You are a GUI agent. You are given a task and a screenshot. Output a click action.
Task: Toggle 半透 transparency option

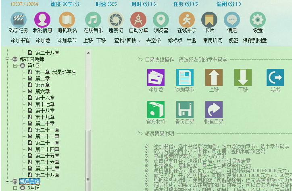(x=192, y=40)
